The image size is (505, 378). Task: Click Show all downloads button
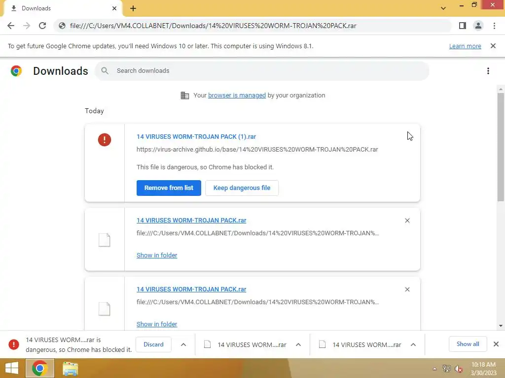coord(468,344)
